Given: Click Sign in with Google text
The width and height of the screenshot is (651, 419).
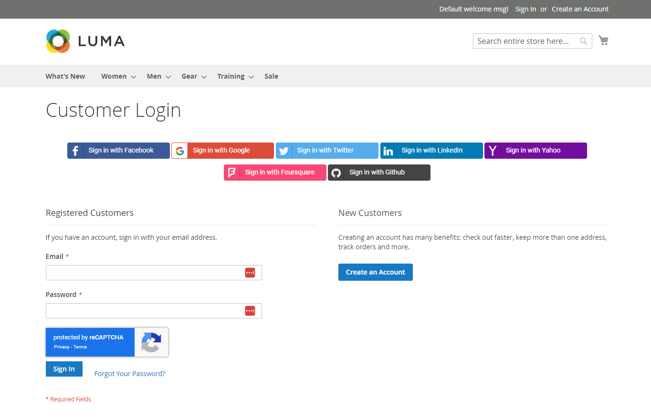Looking at the screenshot, I should [x=221, y=150].
